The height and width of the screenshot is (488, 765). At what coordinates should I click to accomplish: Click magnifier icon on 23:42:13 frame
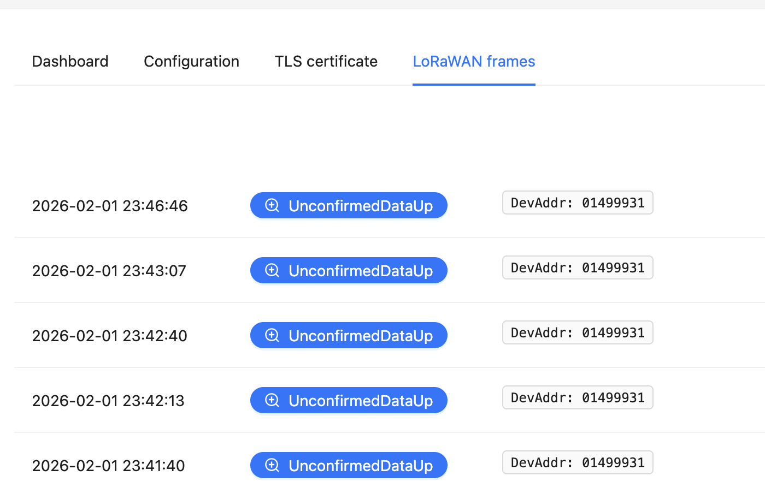(x=272, y=400)
